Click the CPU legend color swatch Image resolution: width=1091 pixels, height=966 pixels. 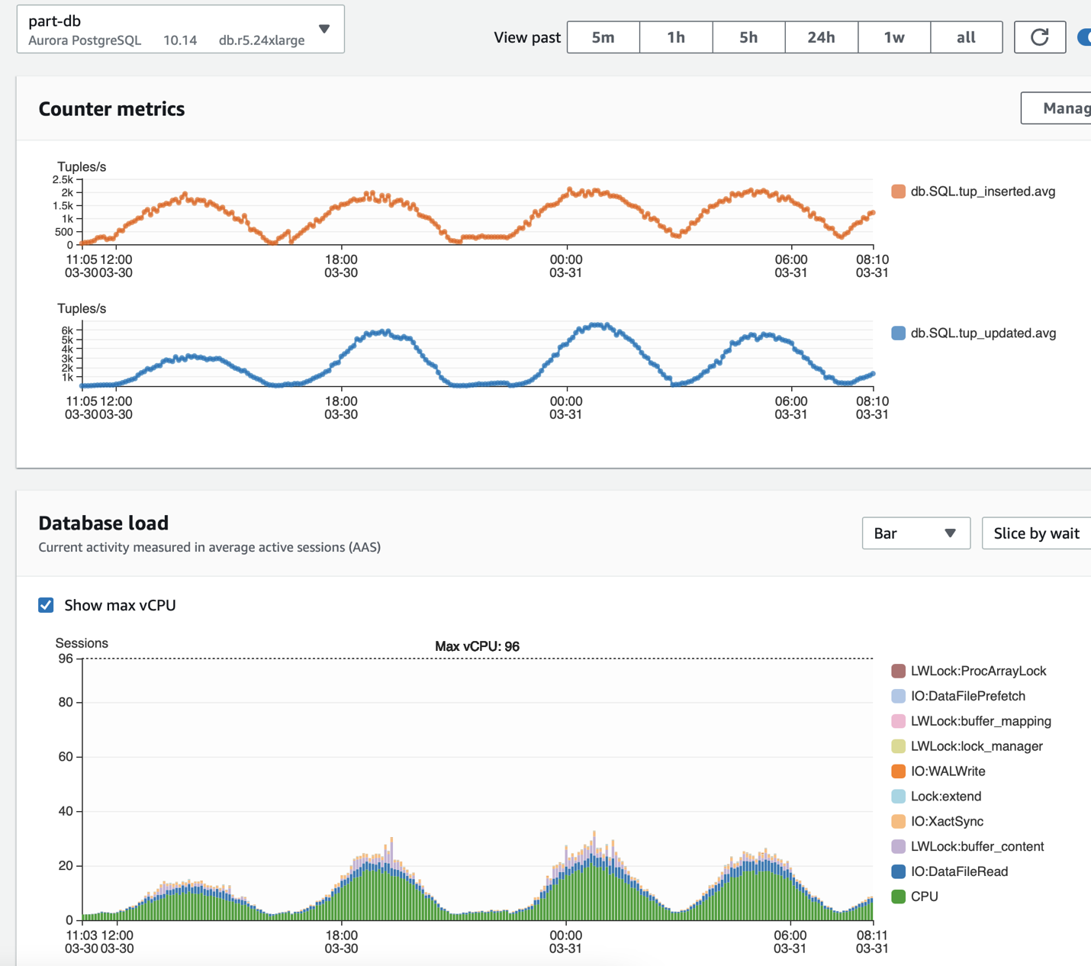point(898,897)
